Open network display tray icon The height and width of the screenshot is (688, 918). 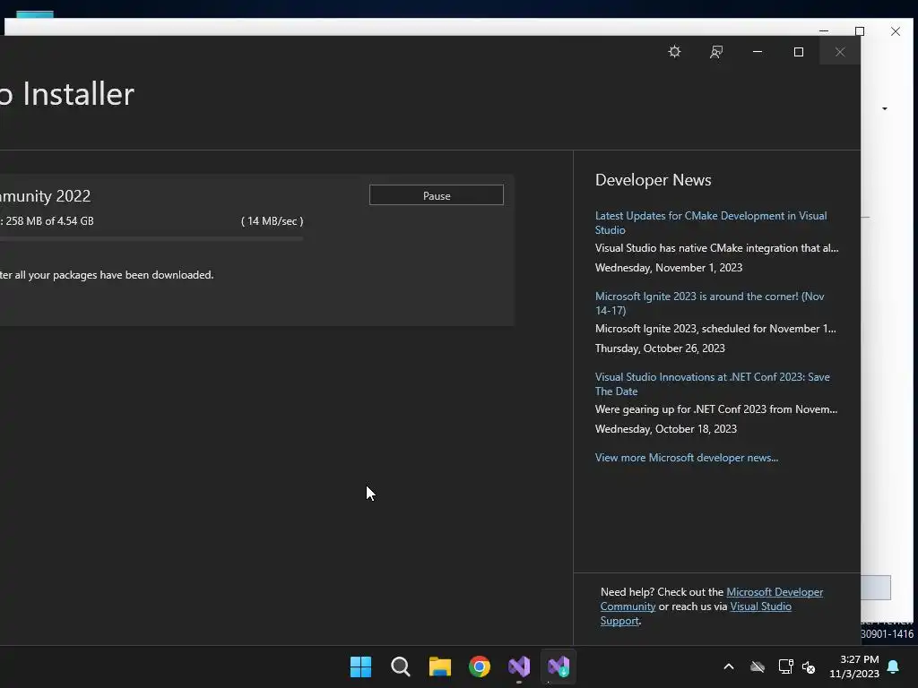coord(785,666)
